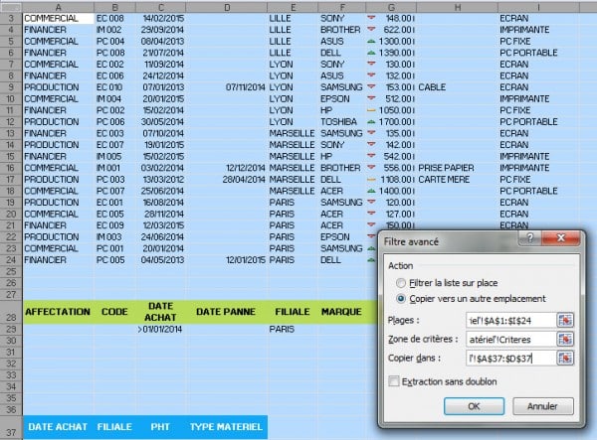Screen dimensions: 597x440
Task: Click collapse-dialog icon beside Zone de critères
Action: click(x=566, y=340)
